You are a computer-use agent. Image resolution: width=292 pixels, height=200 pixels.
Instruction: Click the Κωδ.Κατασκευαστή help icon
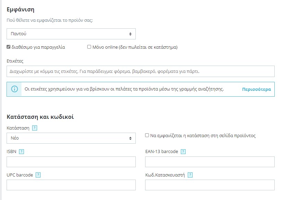(x=190, y=175)
